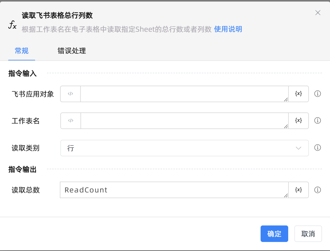Open the 使用说明 help link
330x251 pixels.
pyautogui.click(x=228, y=29)
